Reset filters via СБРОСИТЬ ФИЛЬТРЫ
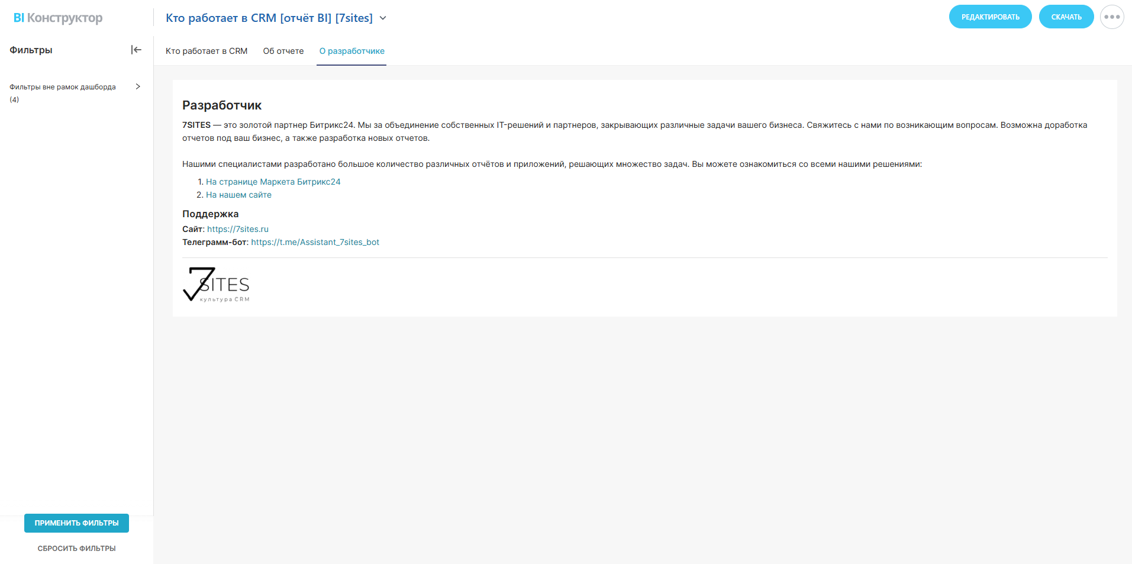Viewport: 1132px width, 564px height. (76, 549)
